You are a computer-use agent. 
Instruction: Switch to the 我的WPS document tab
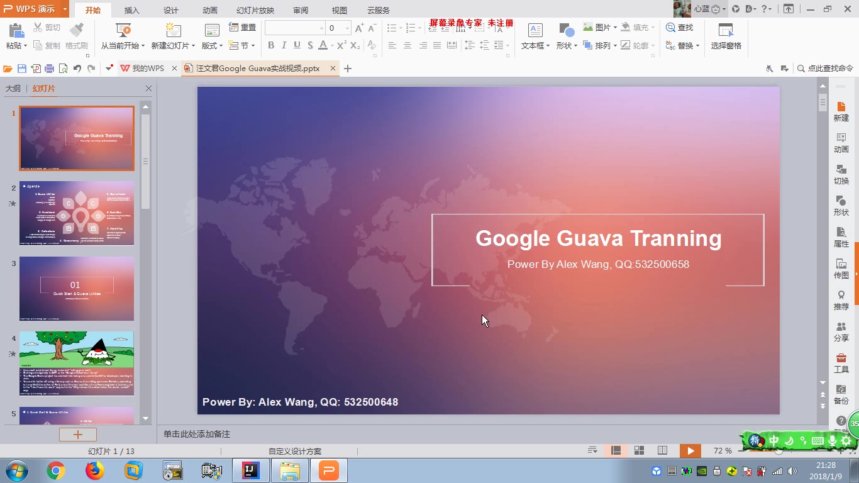click(x=148, y=69)
